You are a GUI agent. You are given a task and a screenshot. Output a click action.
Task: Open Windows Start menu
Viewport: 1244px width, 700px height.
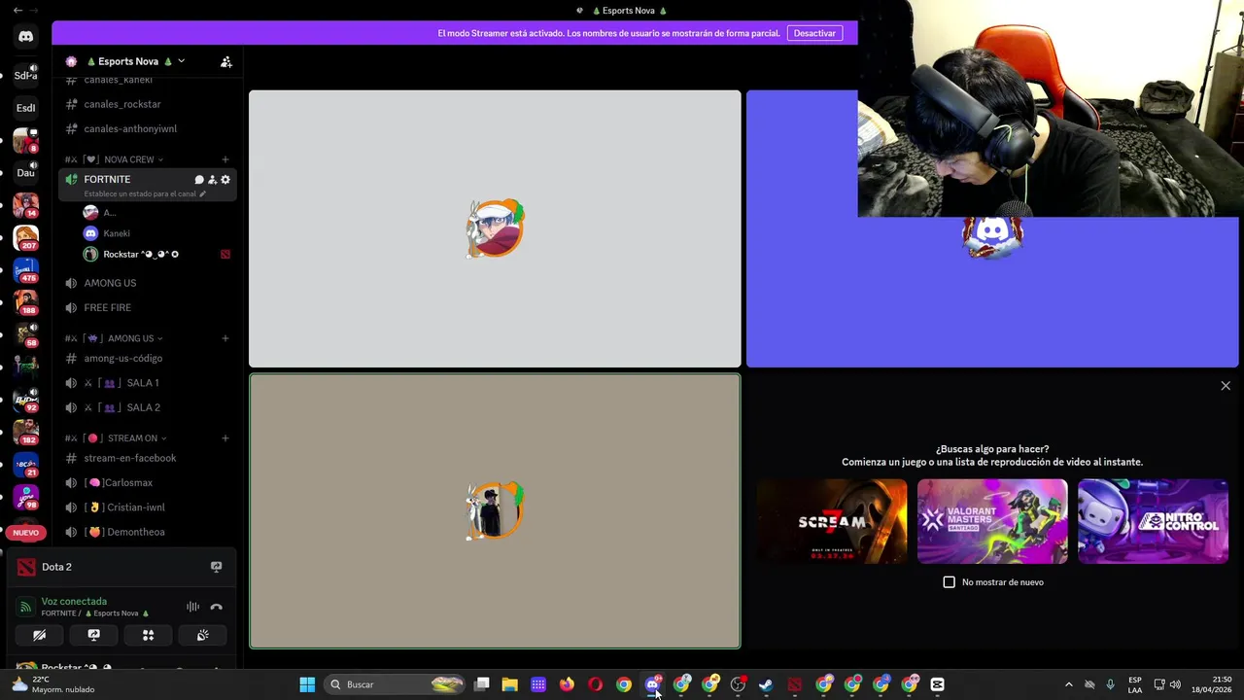(x=307, y=684)
